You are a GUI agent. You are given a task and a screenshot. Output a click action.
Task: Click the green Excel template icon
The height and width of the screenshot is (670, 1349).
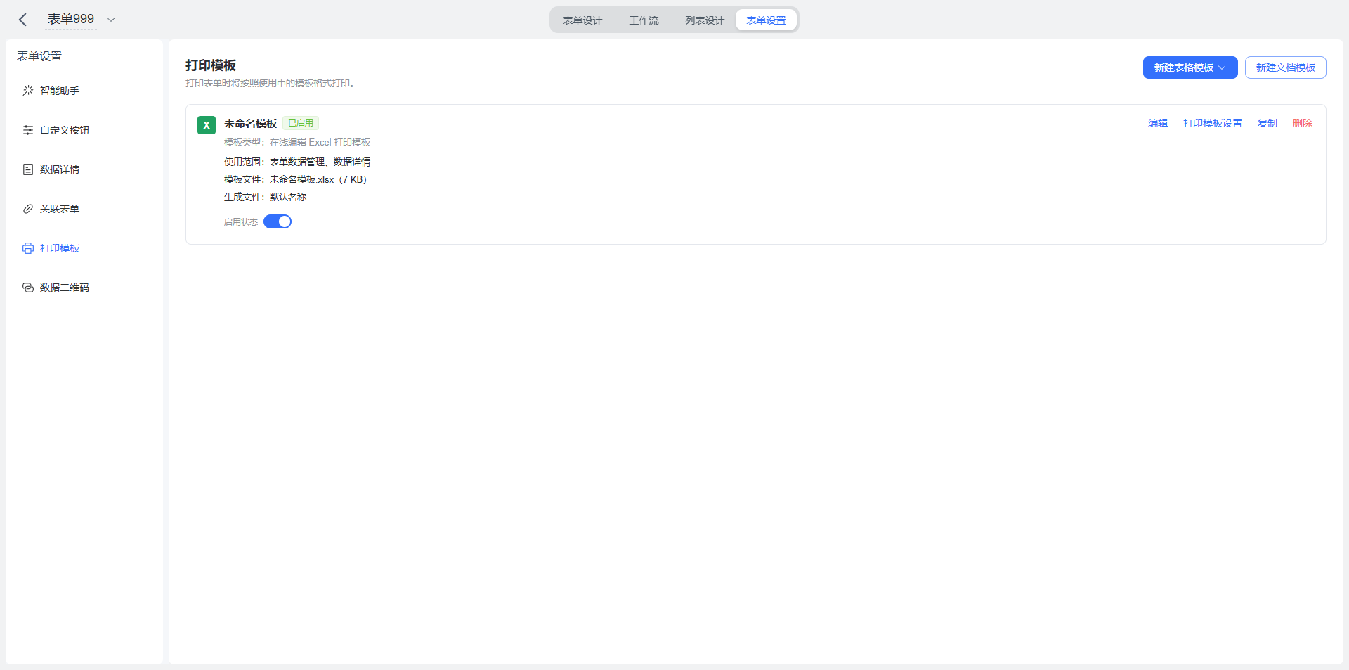tap(207, 125)
